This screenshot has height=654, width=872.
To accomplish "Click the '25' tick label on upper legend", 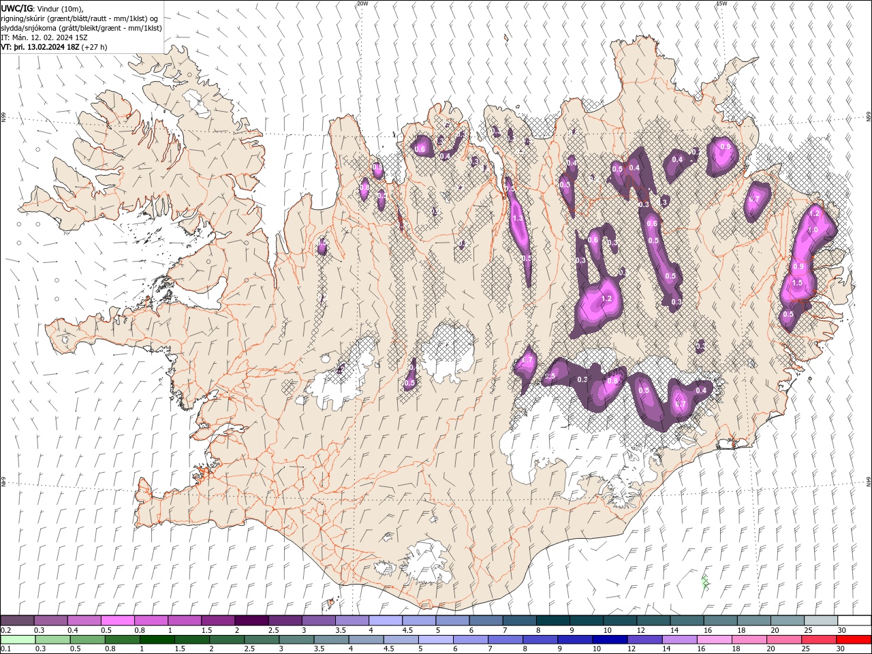I will click(x=807, y=630).
